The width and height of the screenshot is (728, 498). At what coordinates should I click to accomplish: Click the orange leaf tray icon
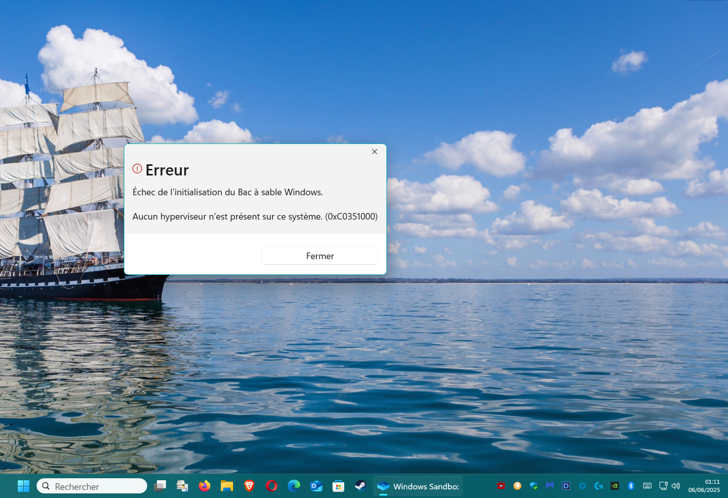517,485
